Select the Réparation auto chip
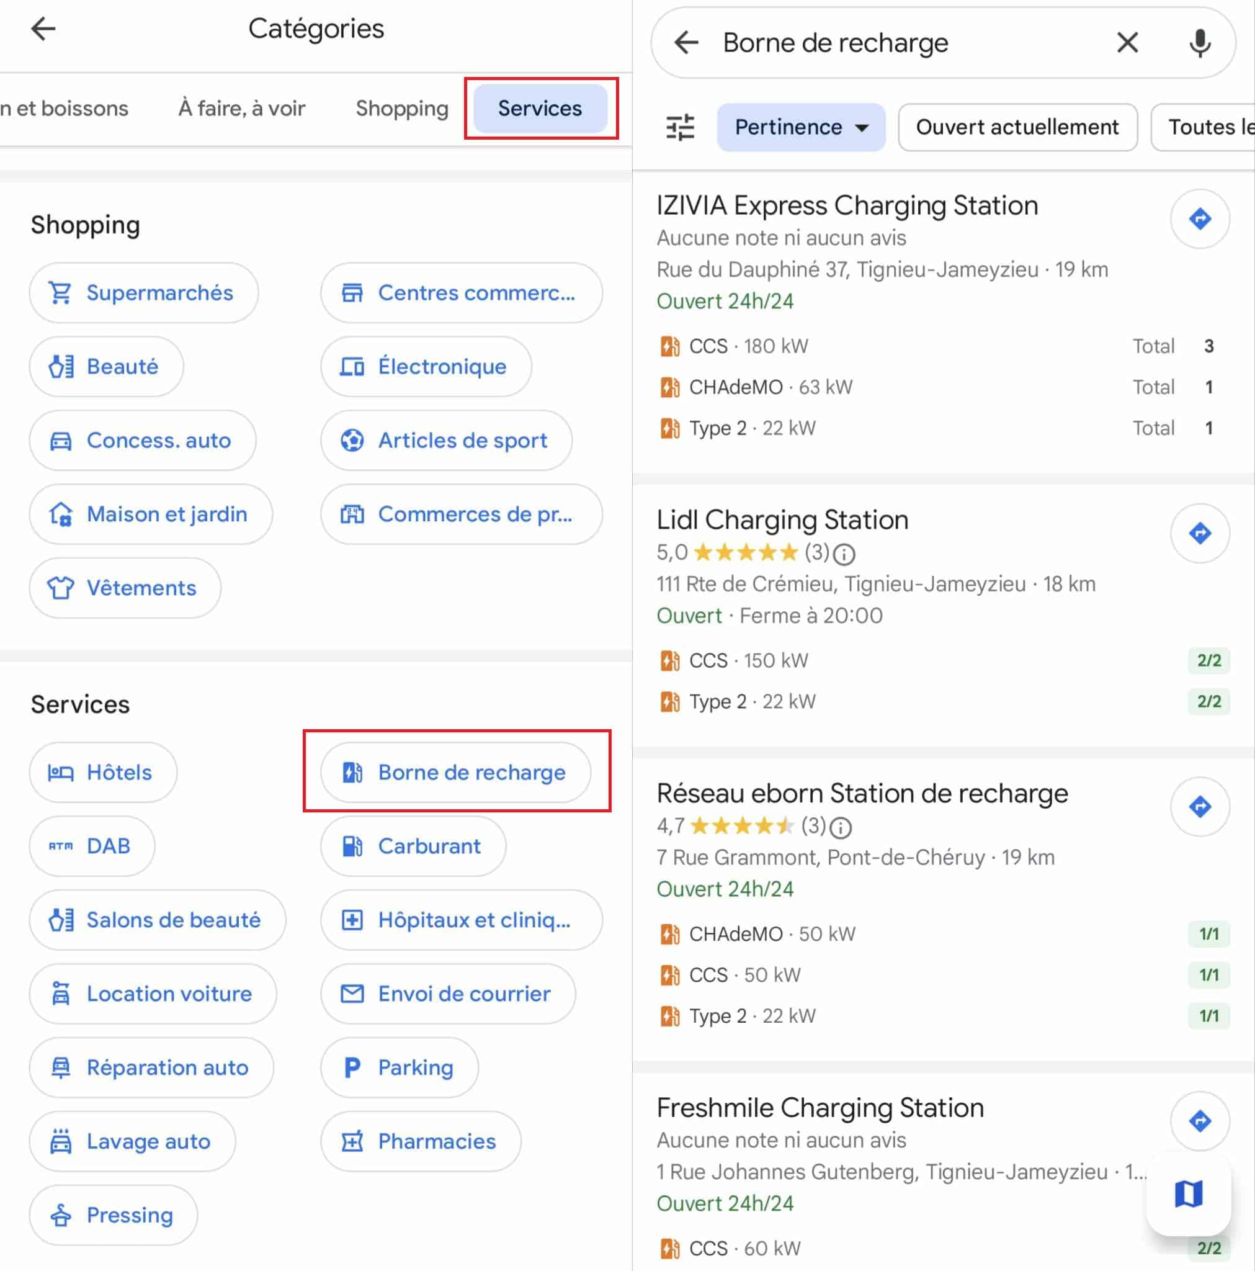The width and height of the screenshot is (1255, 1271). click(151, 1067)
